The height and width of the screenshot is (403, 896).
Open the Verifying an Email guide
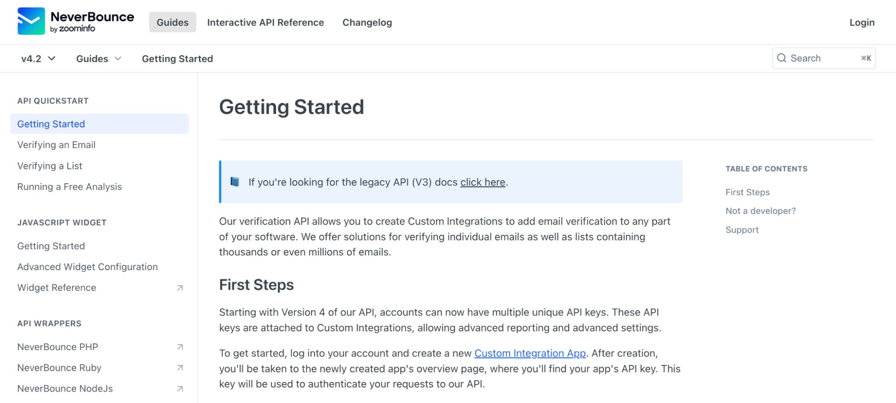[56, 145]
